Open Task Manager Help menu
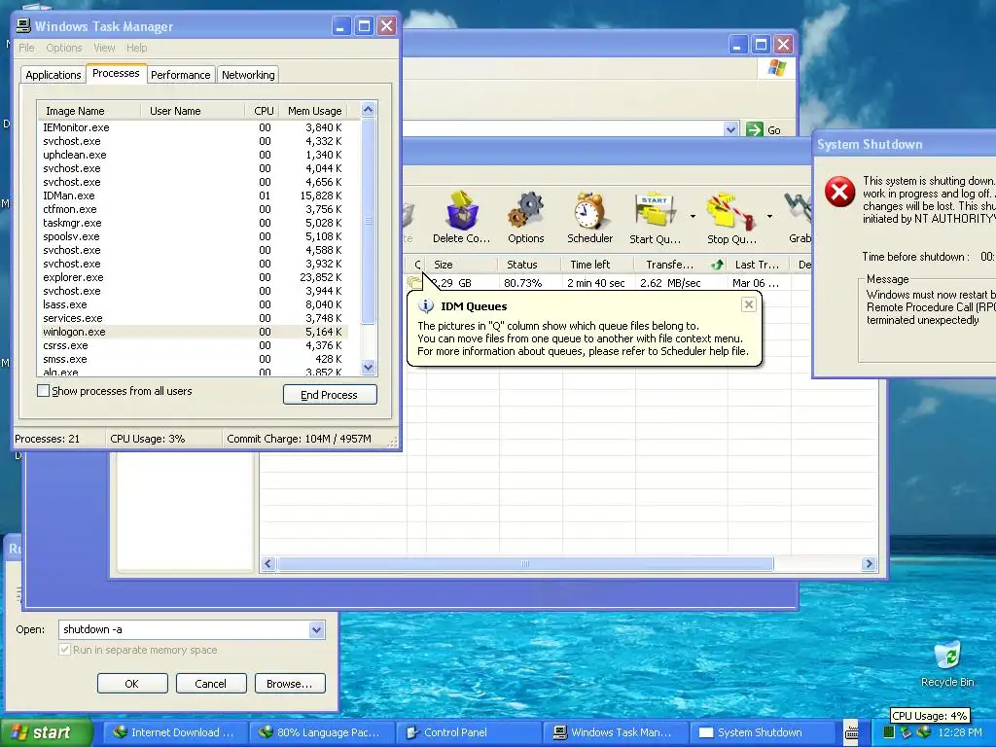The width and height of the screenshot is (996, 747). tap(136, 48)
